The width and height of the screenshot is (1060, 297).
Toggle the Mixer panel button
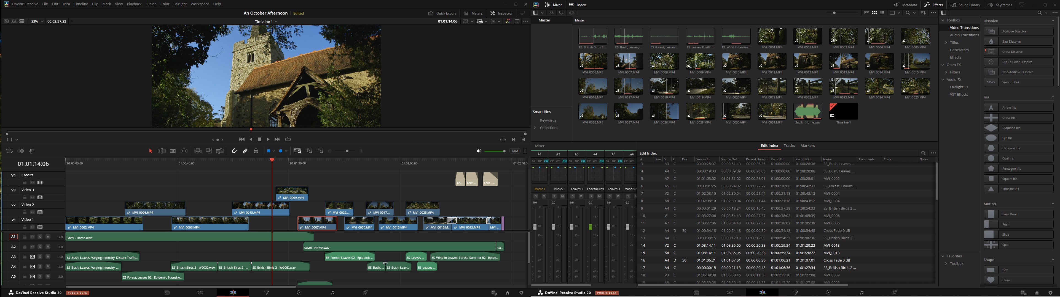pyautogui.click(x=553, y=5)
